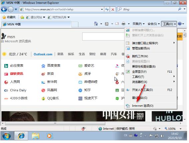This screenshot has height=143, width=189.
Task: Open Windows Media Player taskbar icon
Action: point(49,136)
